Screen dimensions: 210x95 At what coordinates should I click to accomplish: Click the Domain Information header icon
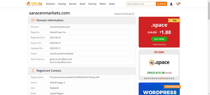point(33,20)
